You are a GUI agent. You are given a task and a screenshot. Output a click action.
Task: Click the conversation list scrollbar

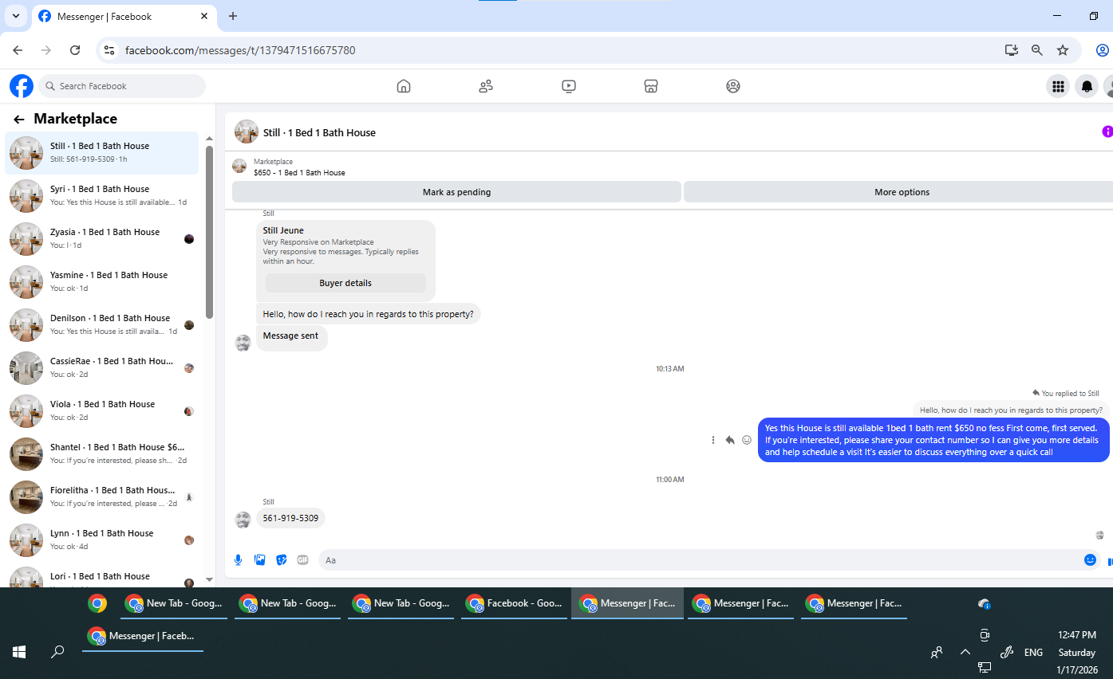point(209,231)
